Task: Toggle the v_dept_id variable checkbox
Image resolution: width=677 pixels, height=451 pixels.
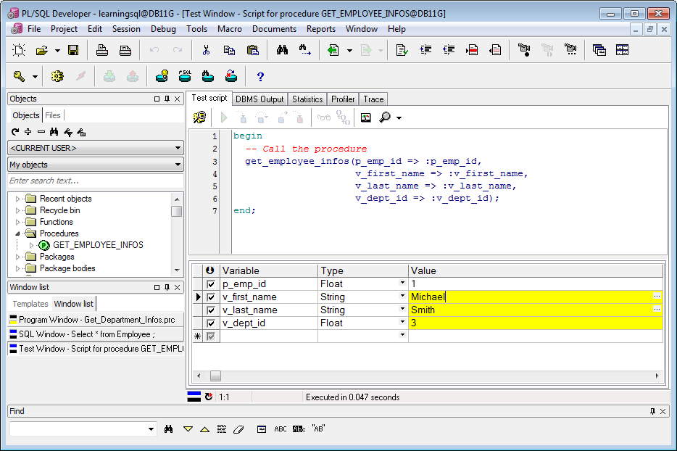Action: (x=211, y=323)
